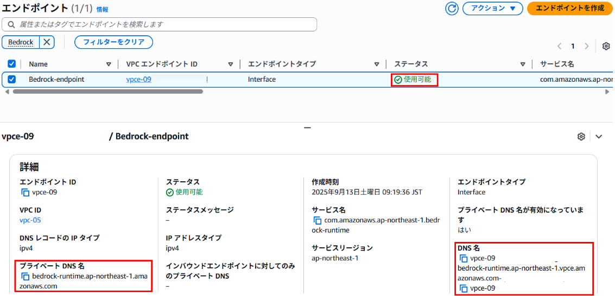The image size is (615, 296).
Task: Click the split panel resize handle
Action: tap(307, 128)
